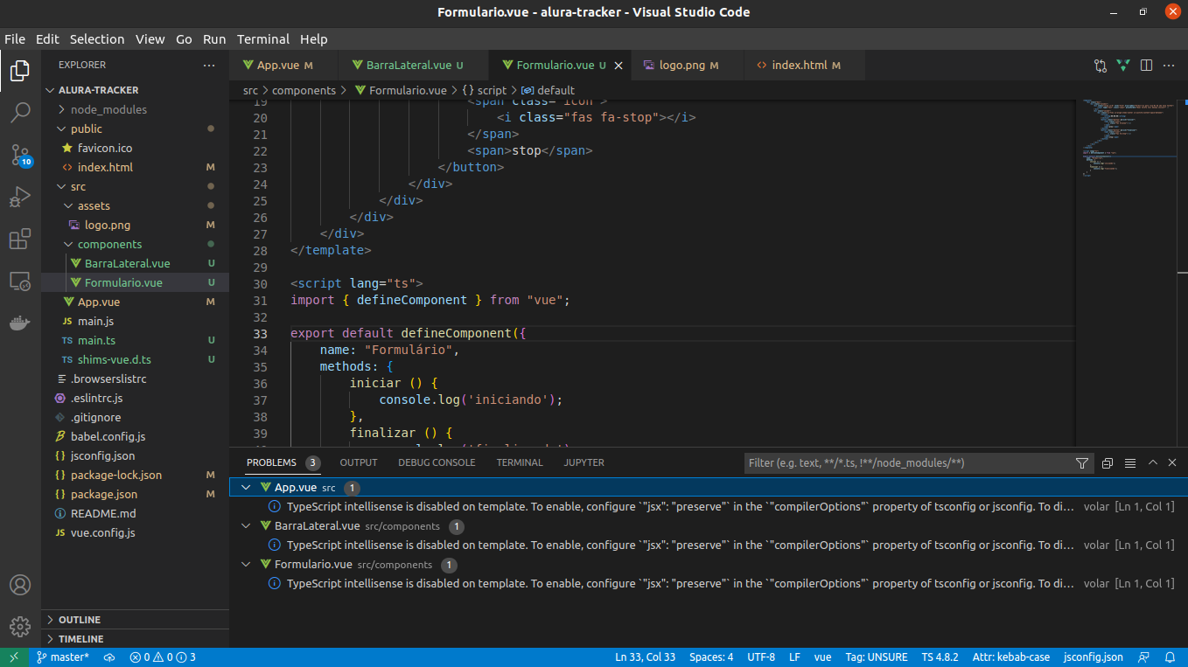Screen dimensions: 1188x667
Task: Click Tag: UNSURE in status bar
Action: 877,657
